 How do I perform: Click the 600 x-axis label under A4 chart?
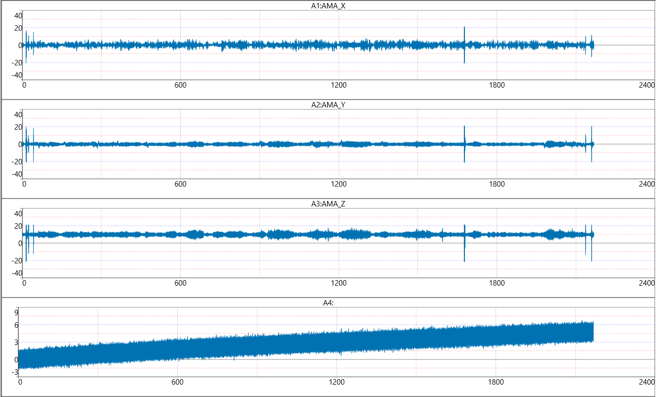(x=177, y=382)
